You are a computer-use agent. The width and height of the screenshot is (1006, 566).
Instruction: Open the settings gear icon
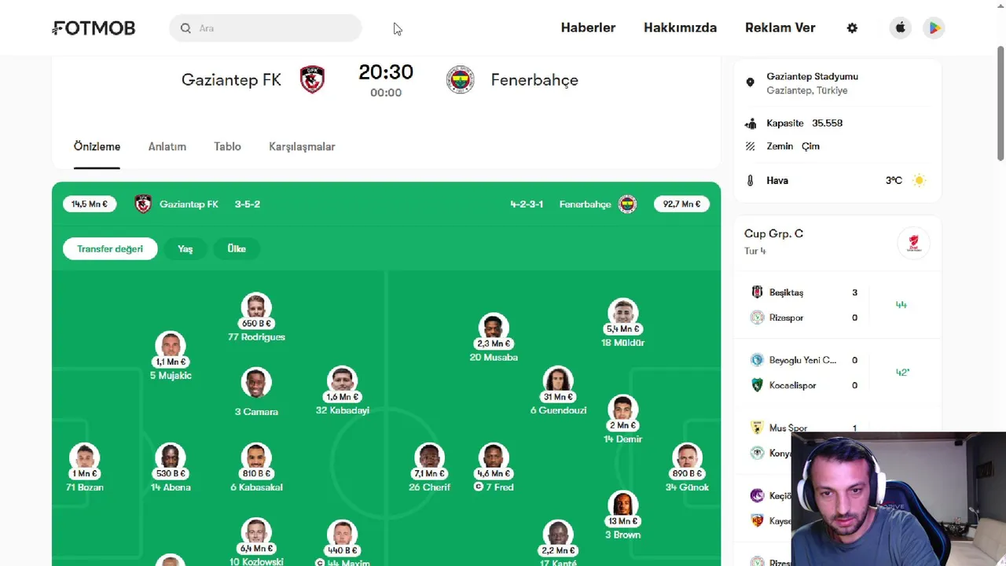point(852,28)
